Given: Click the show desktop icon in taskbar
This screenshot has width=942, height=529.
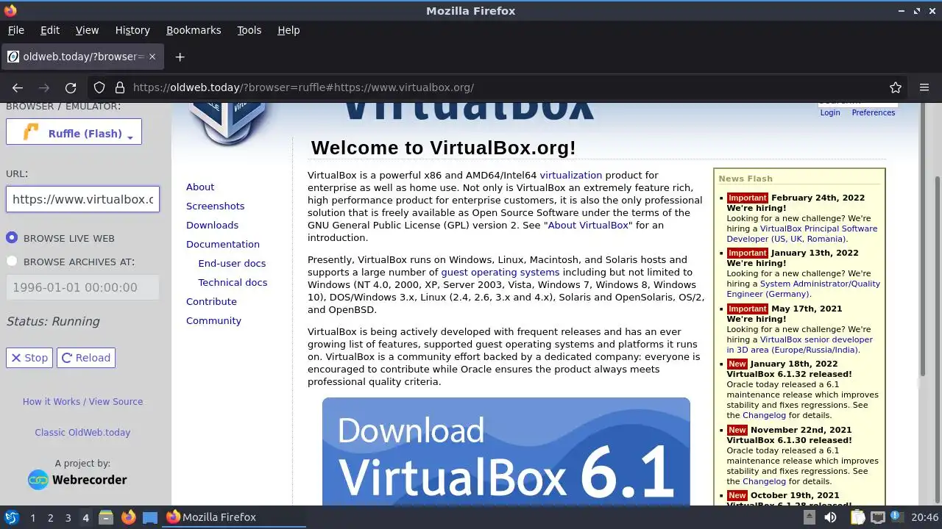Looking at the screenshot, I should [x=150, y=517].
